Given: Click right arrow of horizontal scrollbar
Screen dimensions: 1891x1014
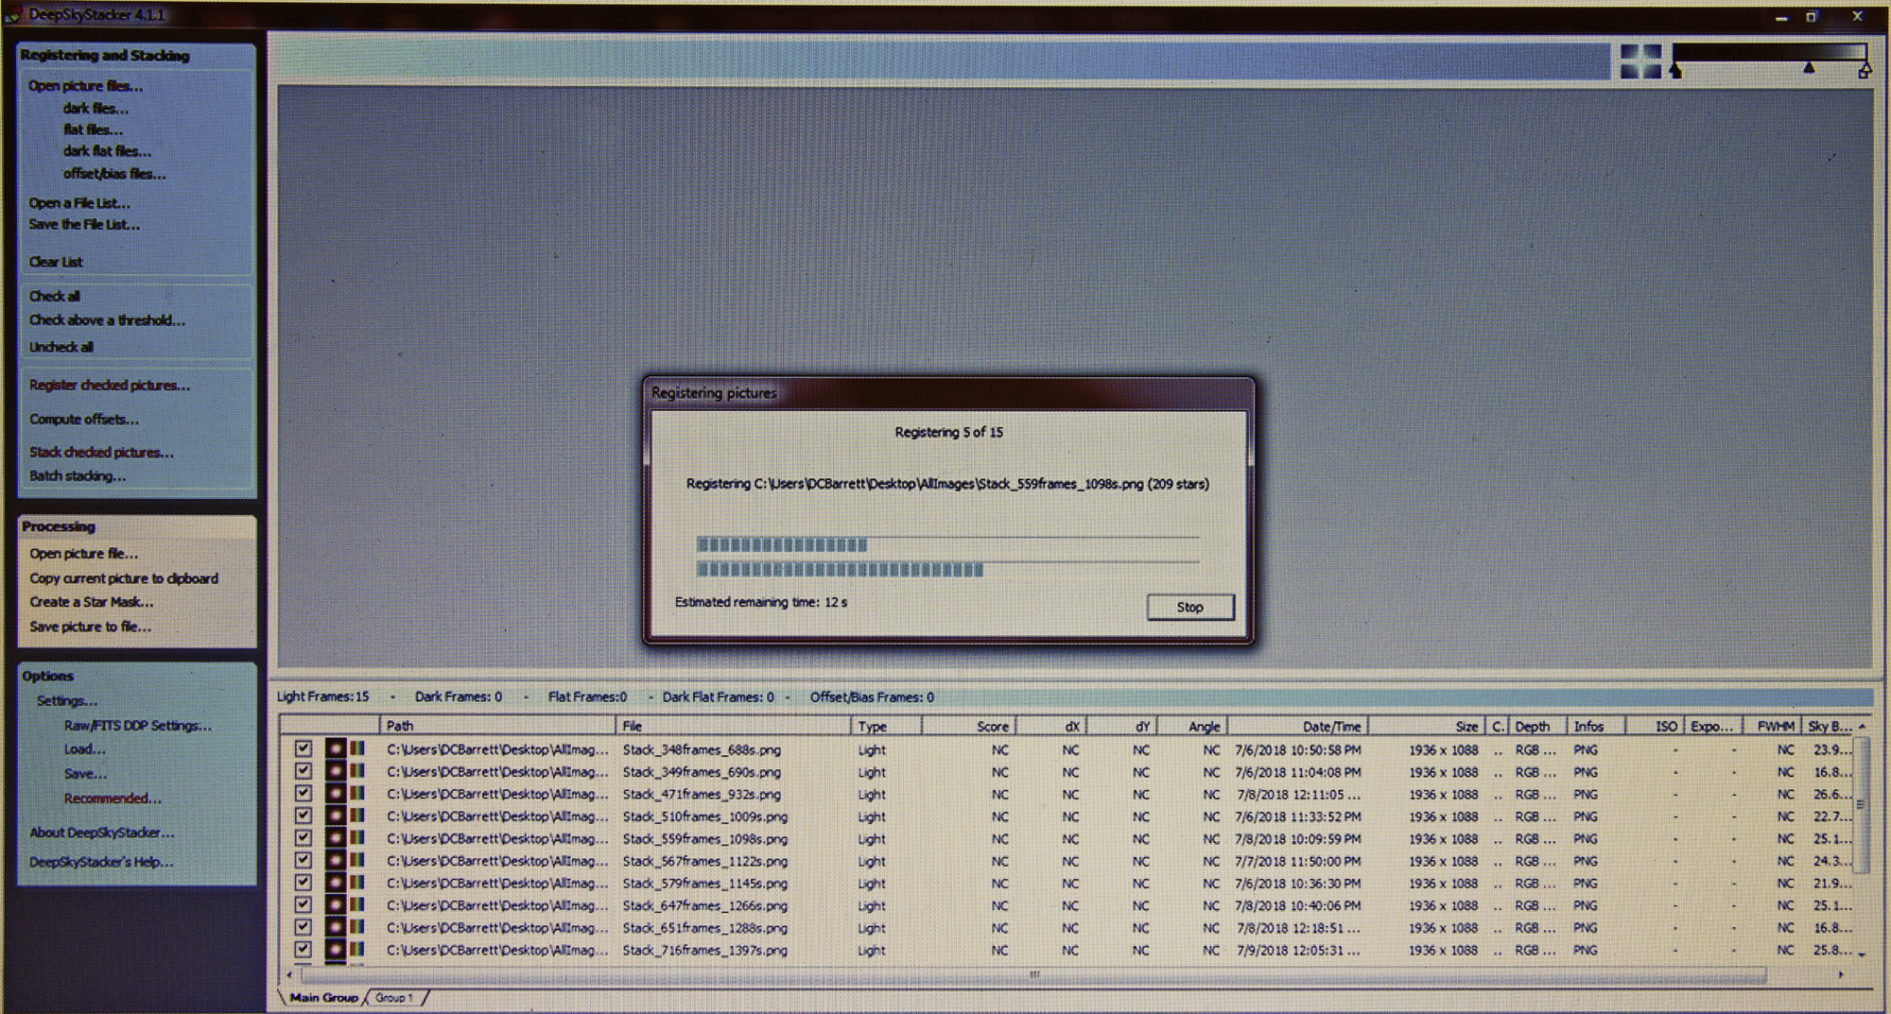Looking at the screenshot, I should (1840, 974).
